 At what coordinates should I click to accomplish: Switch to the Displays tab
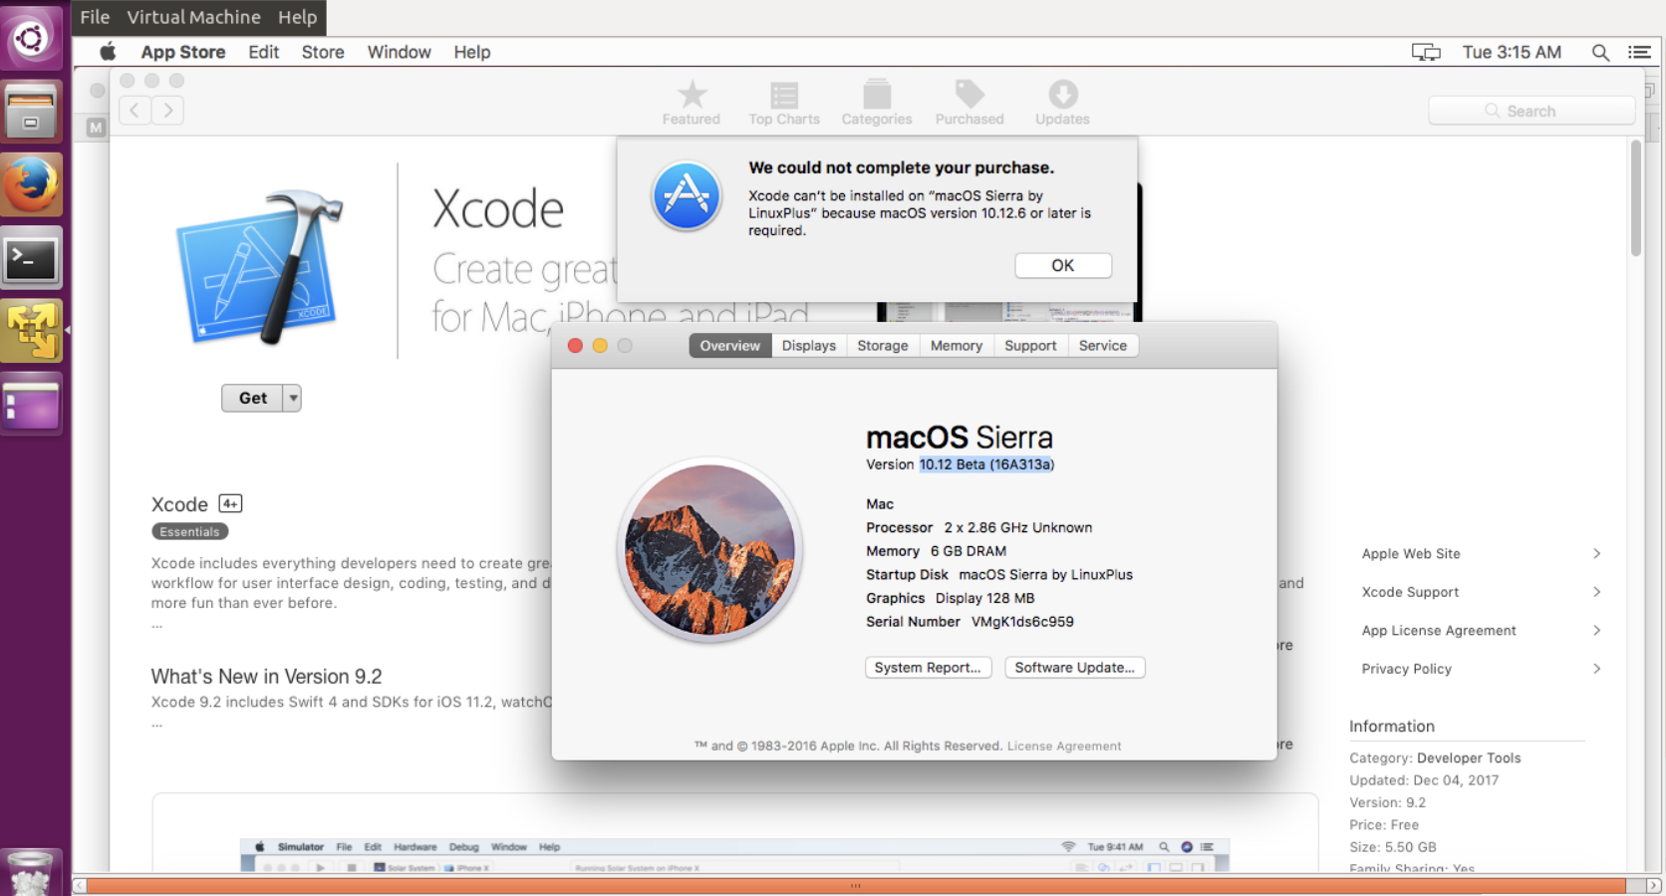point(808,346)
